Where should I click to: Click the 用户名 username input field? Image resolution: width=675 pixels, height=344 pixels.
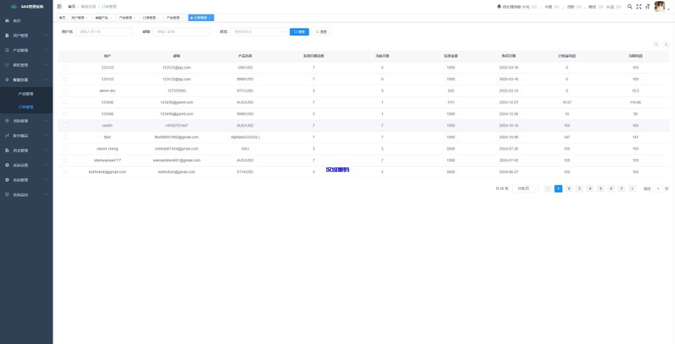104,32
